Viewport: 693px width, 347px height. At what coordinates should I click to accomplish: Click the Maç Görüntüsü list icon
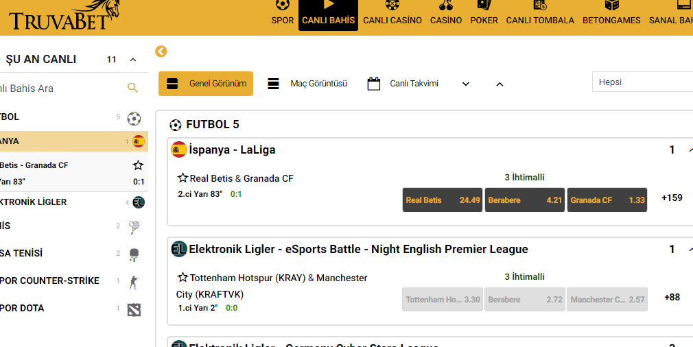(274, 84)
